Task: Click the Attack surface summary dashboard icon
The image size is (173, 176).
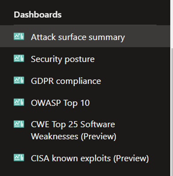Action: click(19, 36)
